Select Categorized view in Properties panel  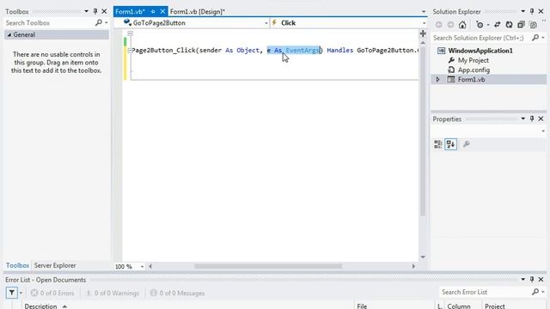[438, 144]
